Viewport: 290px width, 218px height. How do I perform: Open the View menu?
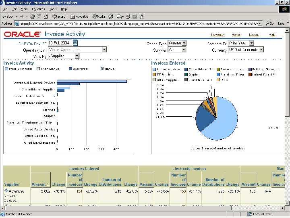click(24, 8)
